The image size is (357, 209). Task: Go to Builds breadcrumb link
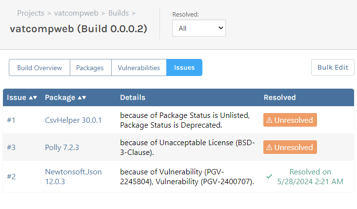tap(119, 13)
